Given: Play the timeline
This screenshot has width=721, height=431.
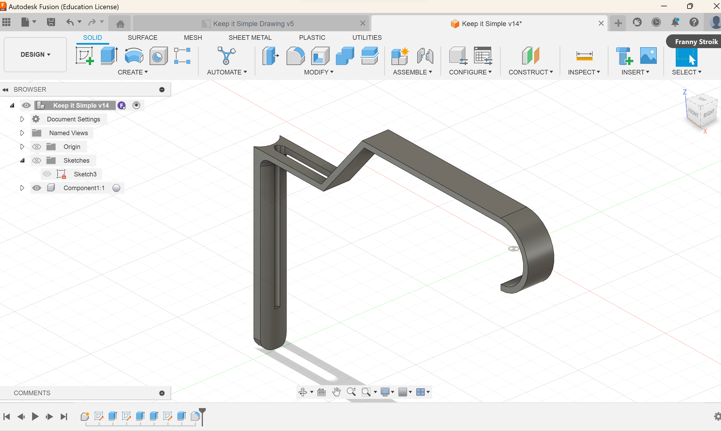Looking at the screenshot, I should click(35, 416).
